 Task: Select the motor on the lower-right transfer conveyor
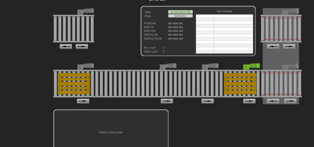[290, 66]
